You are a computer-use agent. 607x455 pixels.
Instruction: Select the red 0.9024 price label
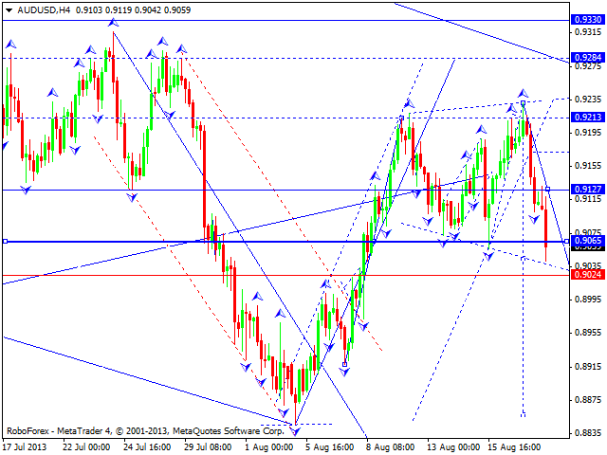(x=585, y=276)
